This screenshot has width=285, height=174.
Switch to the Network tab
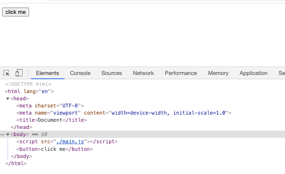click(143, 73)
